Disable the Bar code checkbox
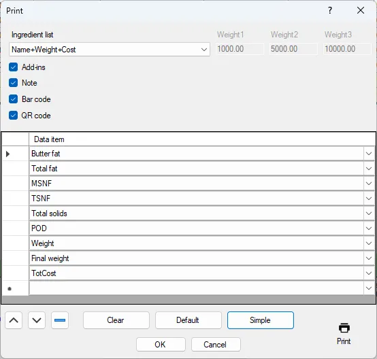Viewport: 377px width, 359px height. (x=13, y=99)
